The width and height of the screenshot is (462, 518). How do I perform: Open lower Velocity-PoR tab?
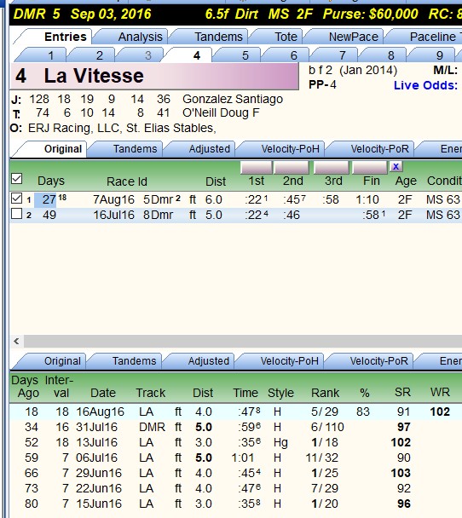378,361
